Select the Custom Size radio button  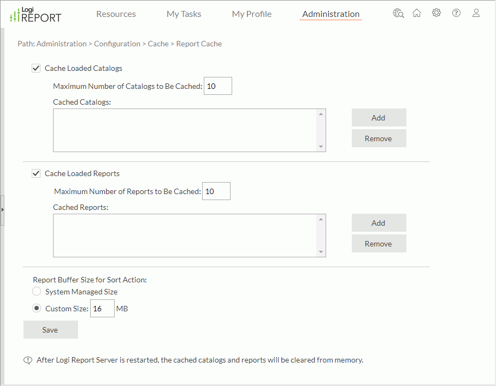point(36,308)
